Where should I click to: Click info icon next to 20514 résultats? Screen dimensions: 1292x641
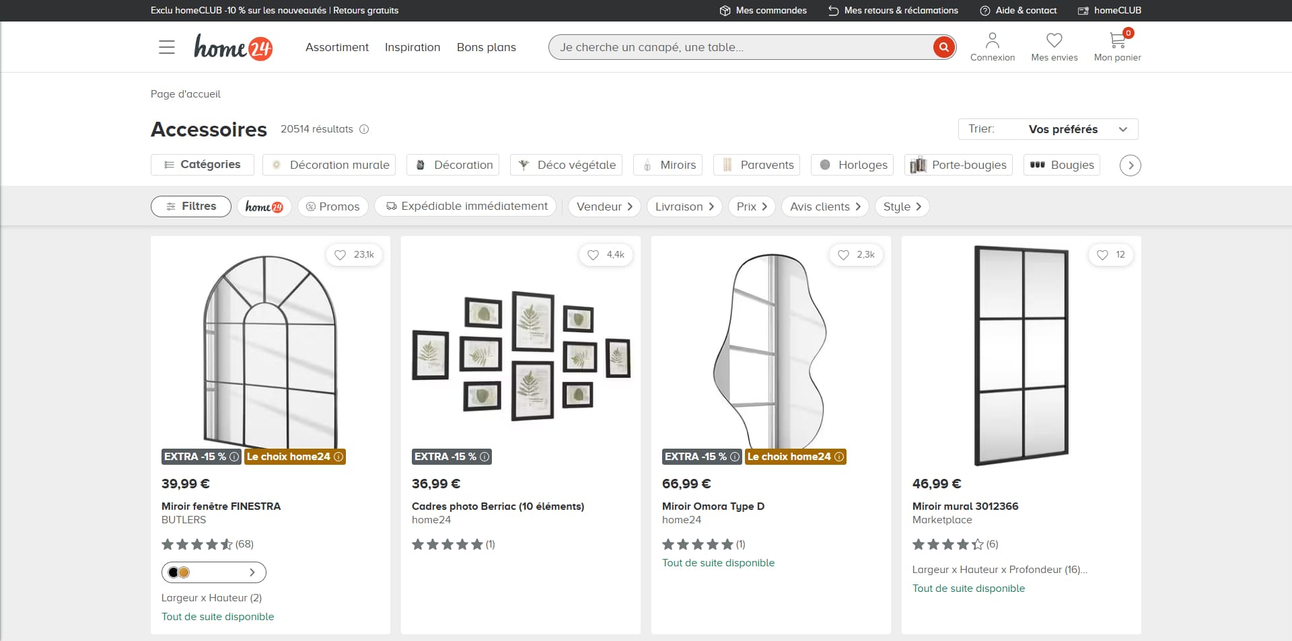coord(364,129)
